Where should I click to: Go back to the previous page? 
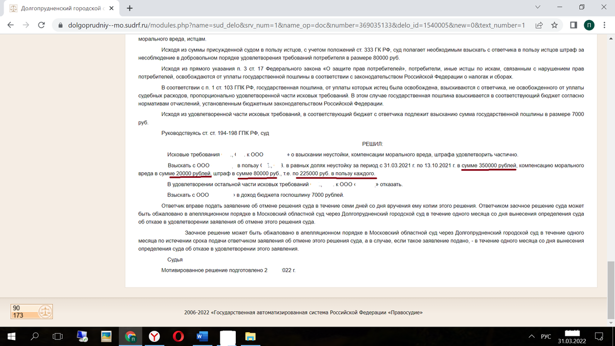pyautogui.click(x=10, y=25)
